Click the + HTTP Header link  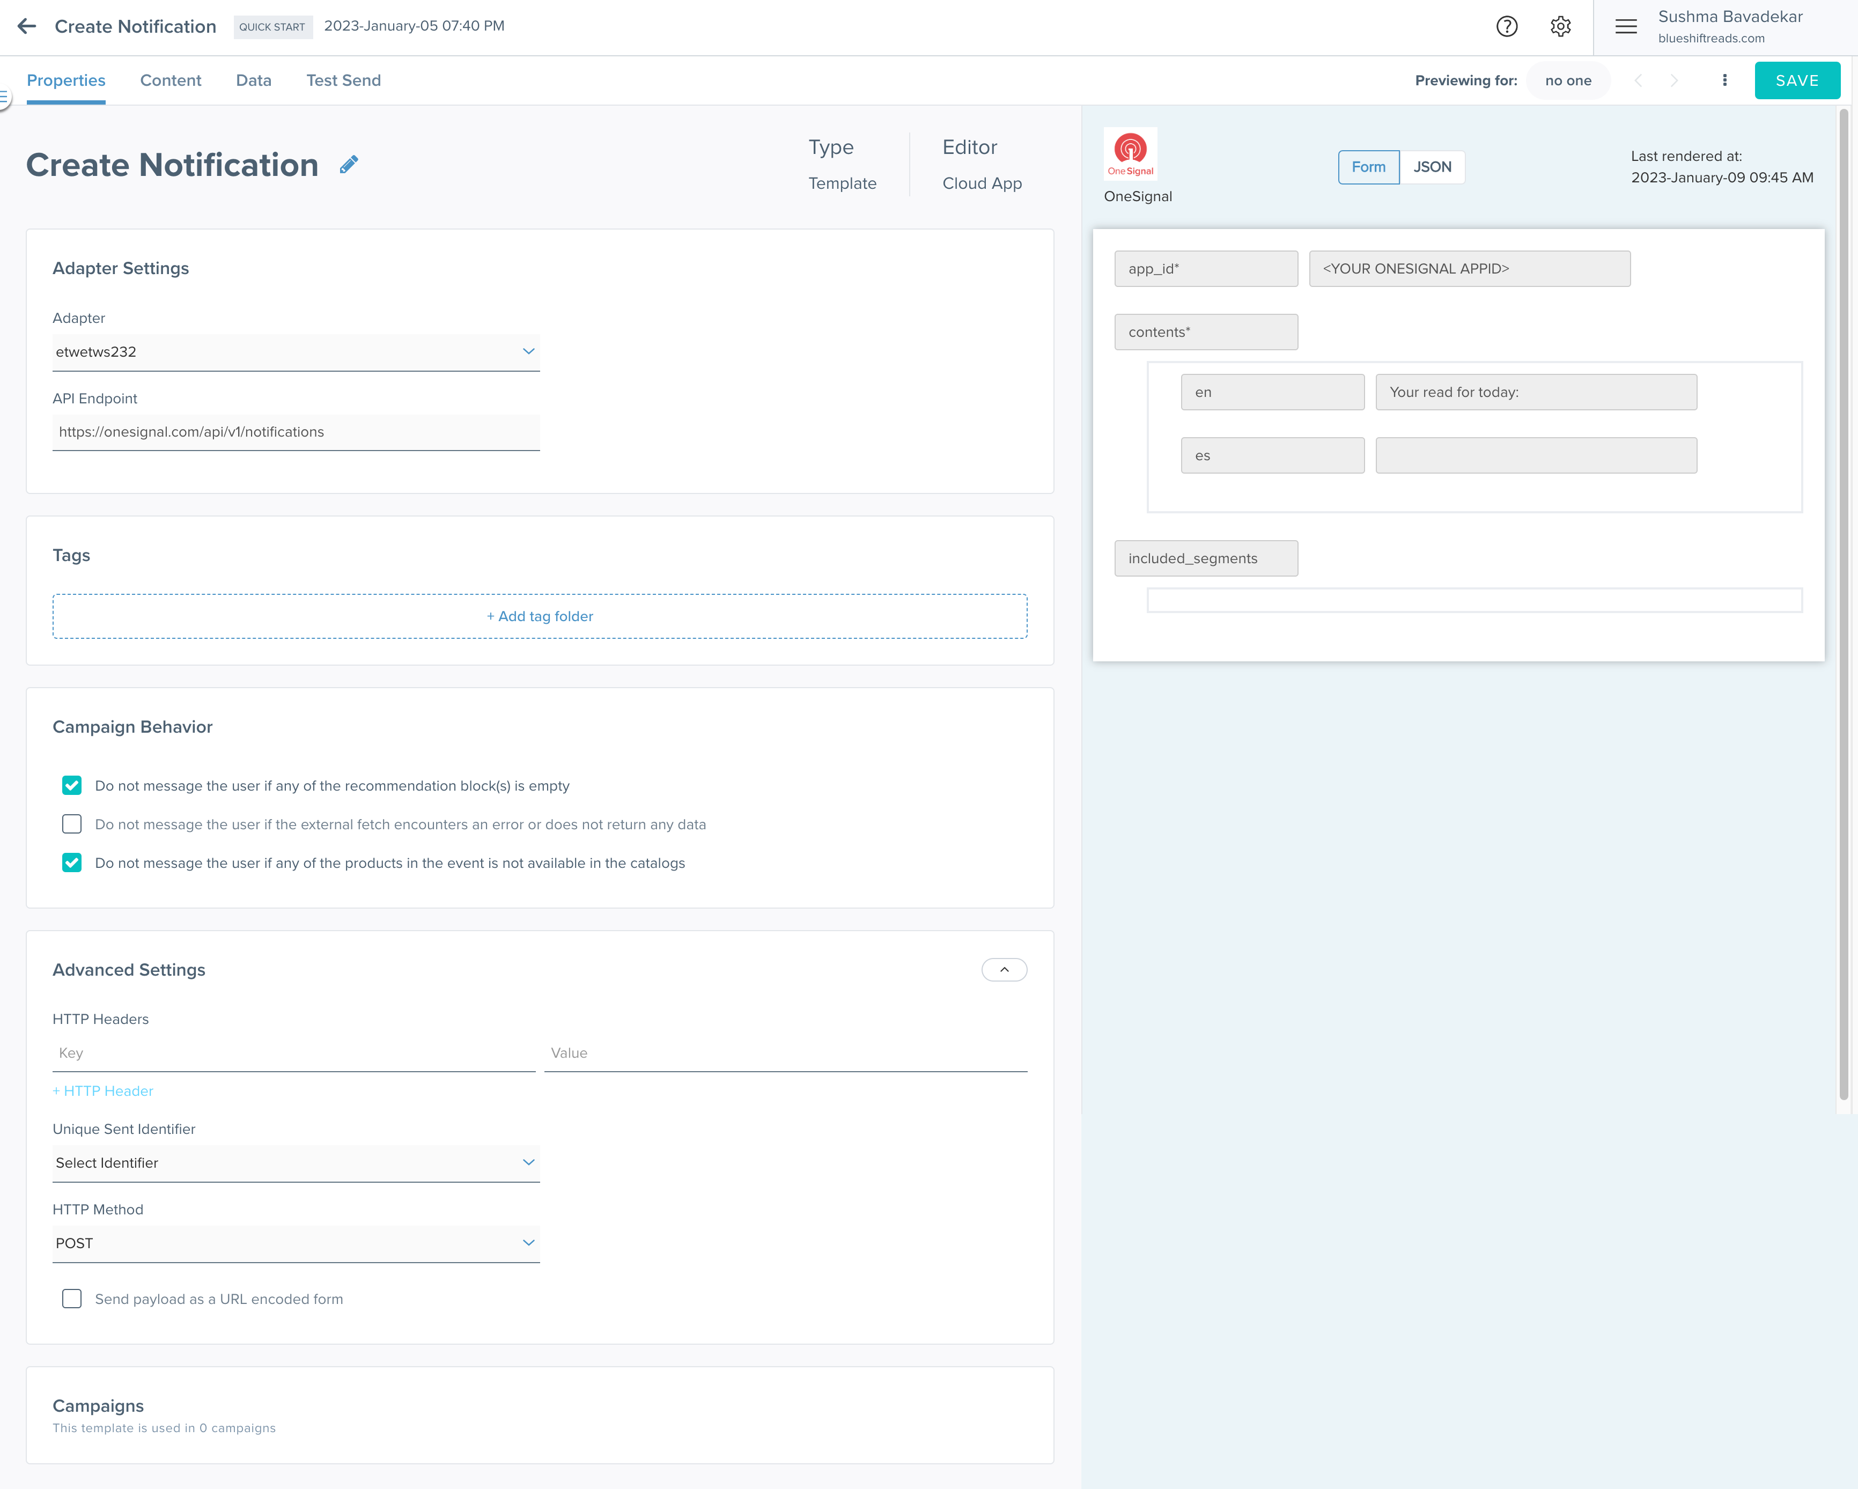102,1090
